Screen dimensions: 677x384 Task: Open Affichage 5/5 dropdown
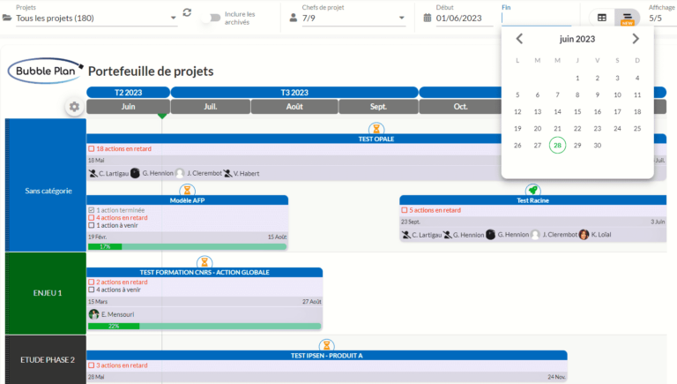(x=662, y=19)
